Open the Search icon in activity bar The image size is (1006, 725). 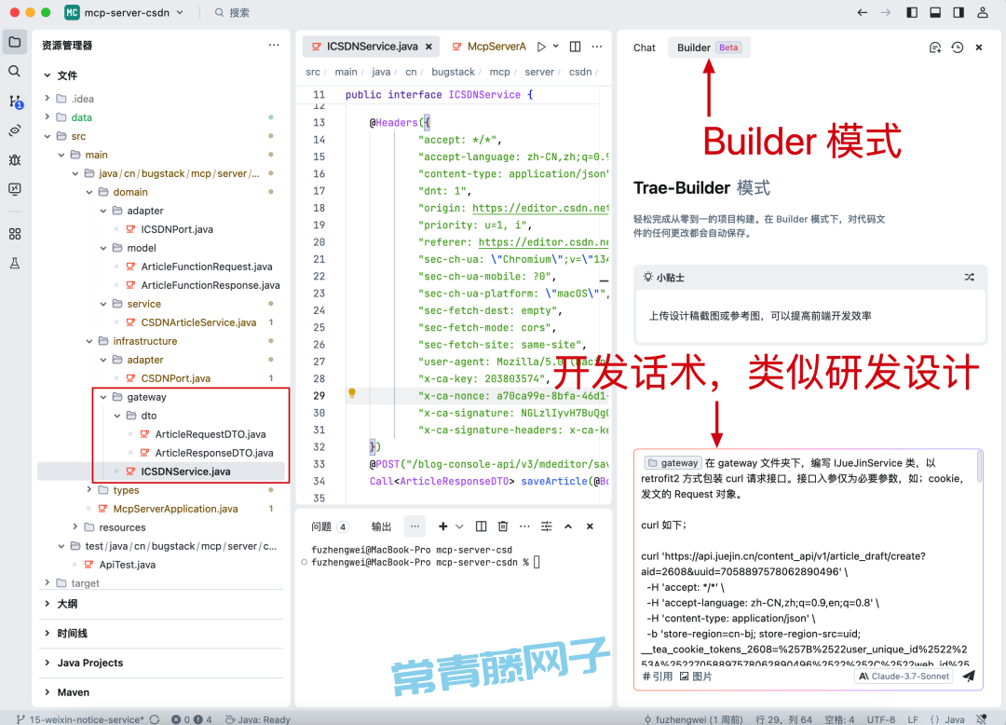pyautogui.click(x=14, y=71)
